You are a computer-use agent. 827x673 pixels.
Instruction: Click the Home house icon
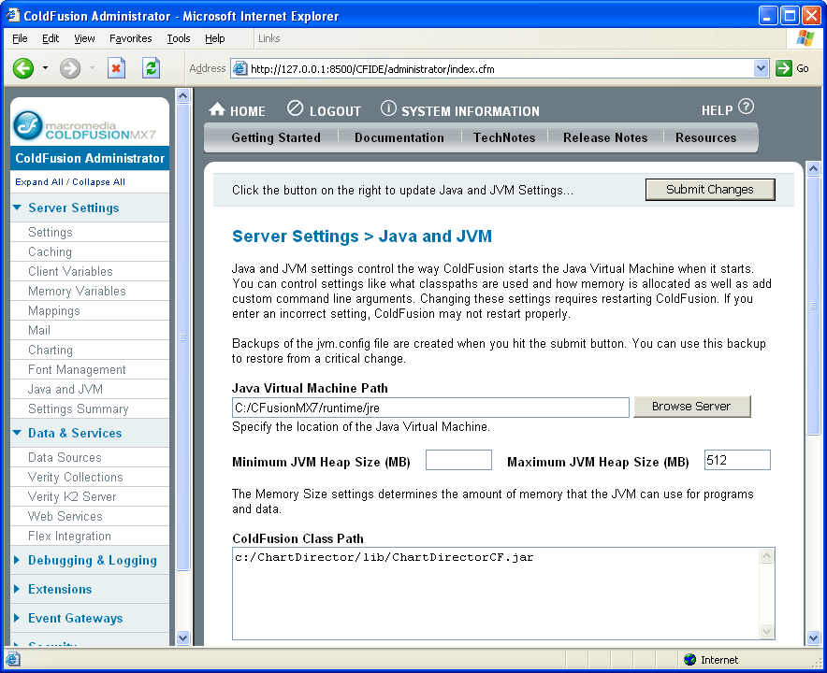217,109
